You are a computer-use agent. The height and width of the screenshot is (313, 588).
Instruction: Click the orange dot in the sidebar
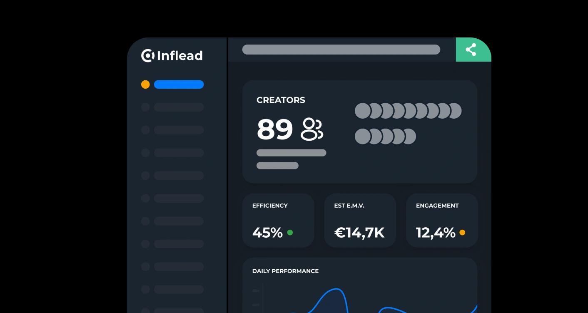pyautogui.click(x=145, y=84)
